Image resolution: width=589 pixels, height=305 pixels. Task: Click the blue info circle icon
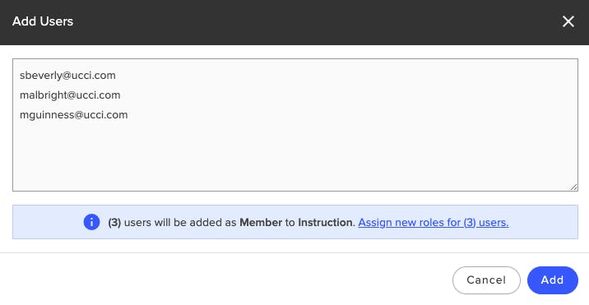[x=91, y=222]
